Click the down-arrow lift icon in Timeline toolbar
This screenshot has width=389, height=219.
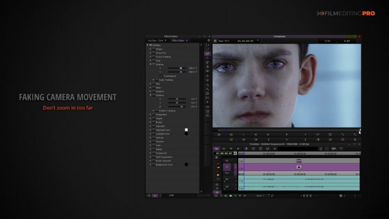(231, 149)
